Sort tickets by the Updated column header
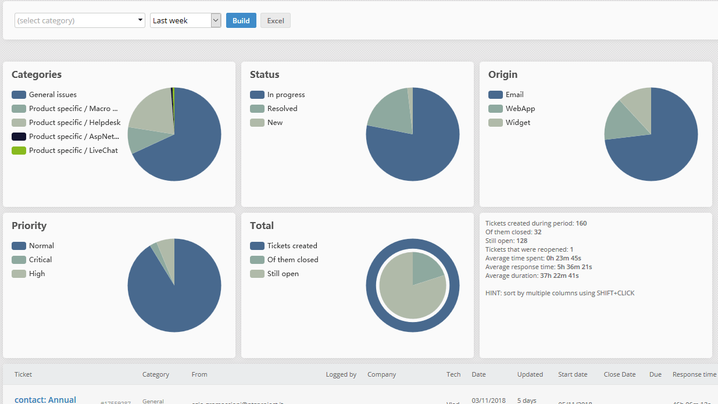This screenshot has width=718, height=404. pyautogui.click(x=530, y=374)
